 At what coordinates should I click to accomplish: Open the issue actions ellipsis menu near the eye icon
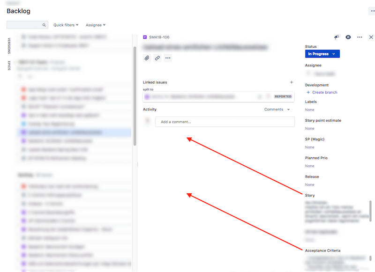pyautogui.click(x=360, y=37)
